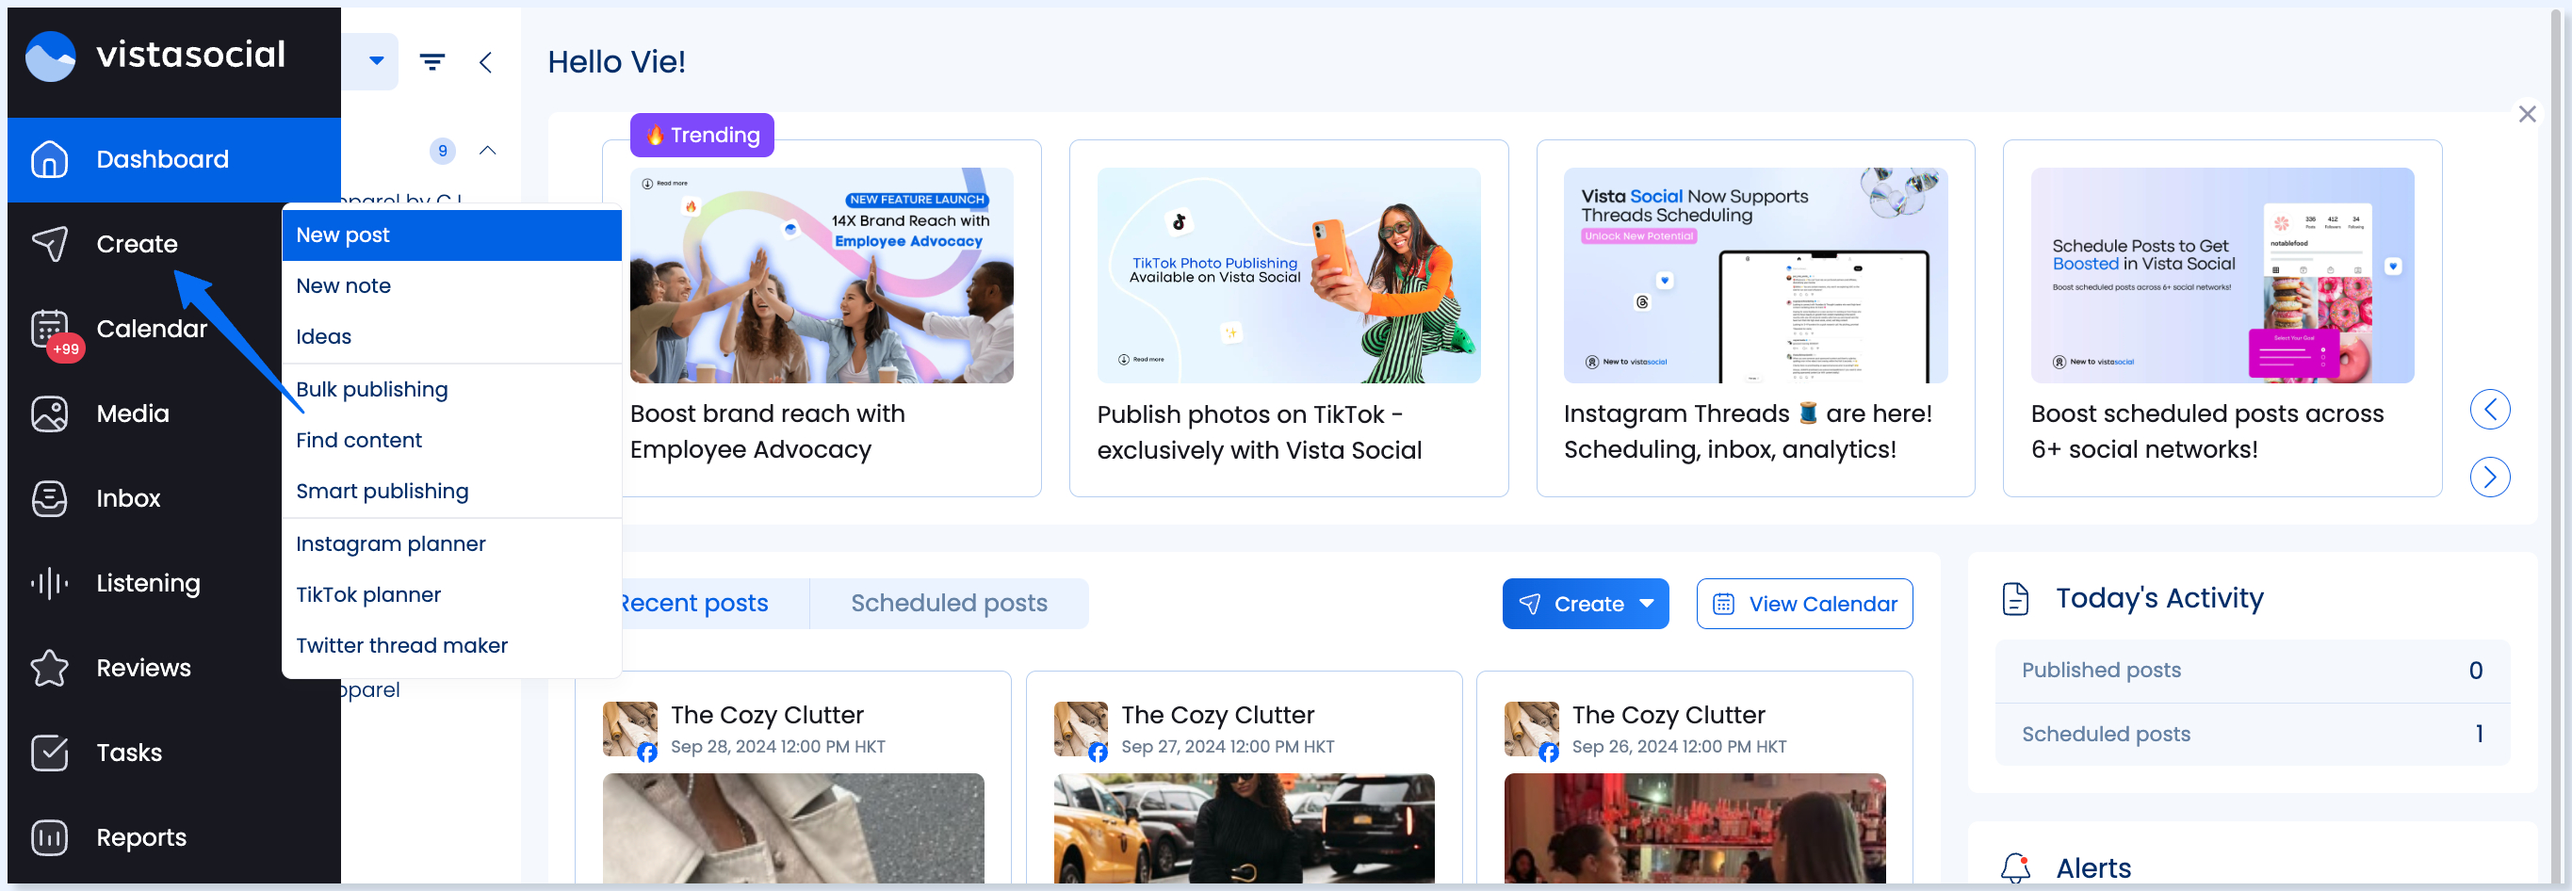2572x891 pixels.
Task: Click the Alerts bell icon
Action: click(2016, 868)
